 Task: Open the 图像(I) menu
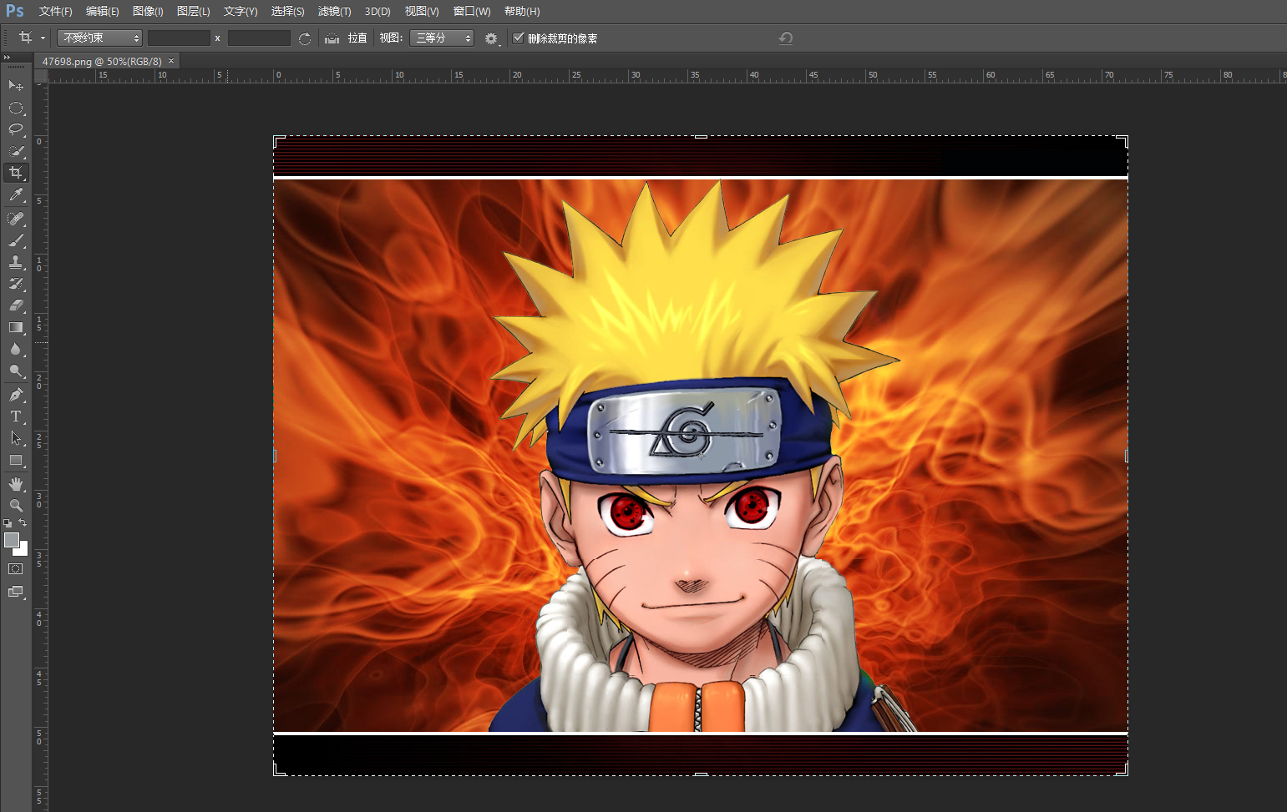148,12
